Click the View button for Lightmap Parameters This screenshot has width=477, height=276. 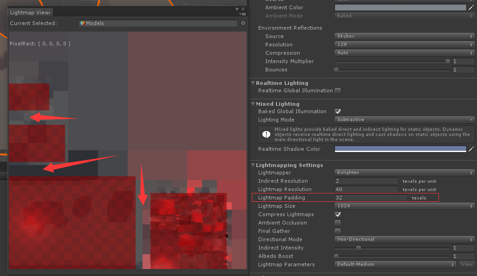(x=467, y=264)
